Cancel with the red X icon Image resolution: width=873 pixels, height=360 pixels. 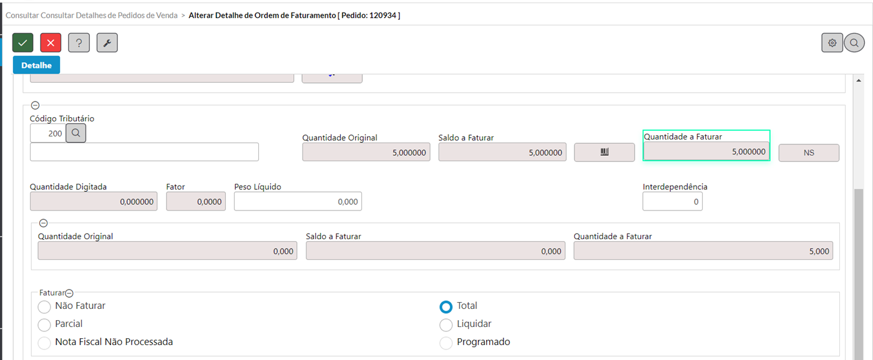pos(51,42)
